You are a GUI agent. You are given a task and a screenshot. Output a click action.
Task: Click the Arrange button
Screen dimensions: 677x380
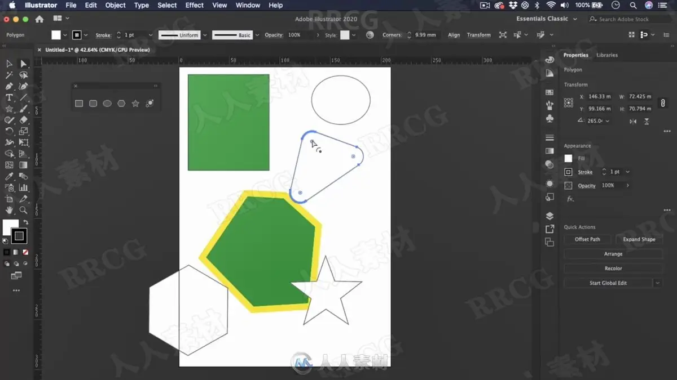613,254
